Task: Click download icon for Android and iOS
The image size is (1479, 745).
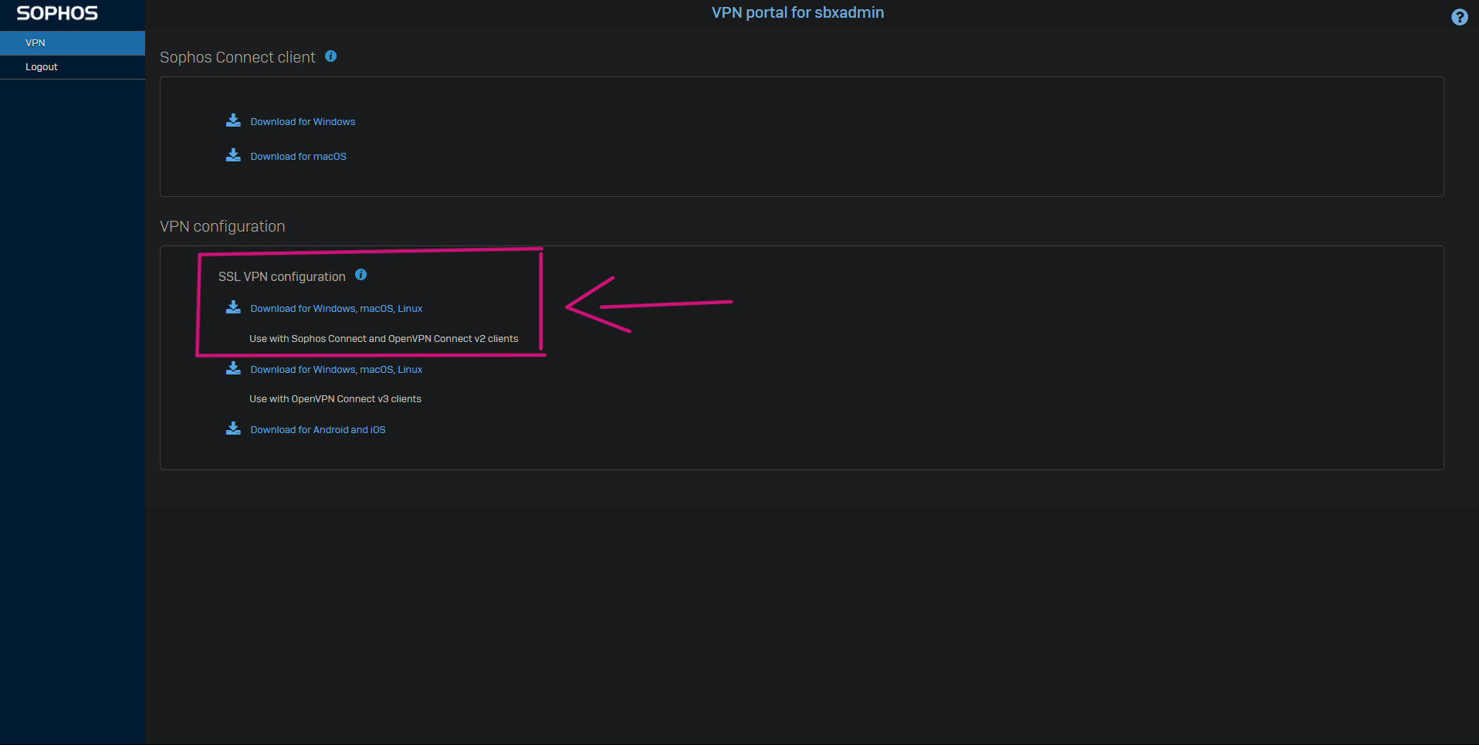Action: [x=233, y=428]
